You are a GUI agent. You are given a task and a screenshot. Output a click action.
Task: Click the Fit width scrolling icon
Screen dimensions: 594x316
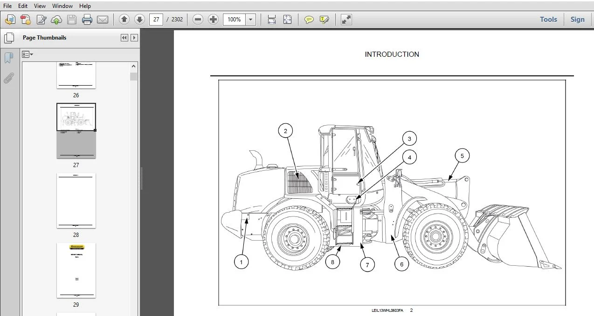(x=272, y=20)
